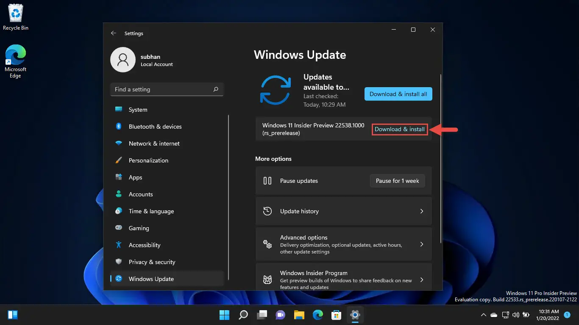Launch Microsoft Edge from taskbar
This screenshot has height=325, width=579.
pos(318,315)
